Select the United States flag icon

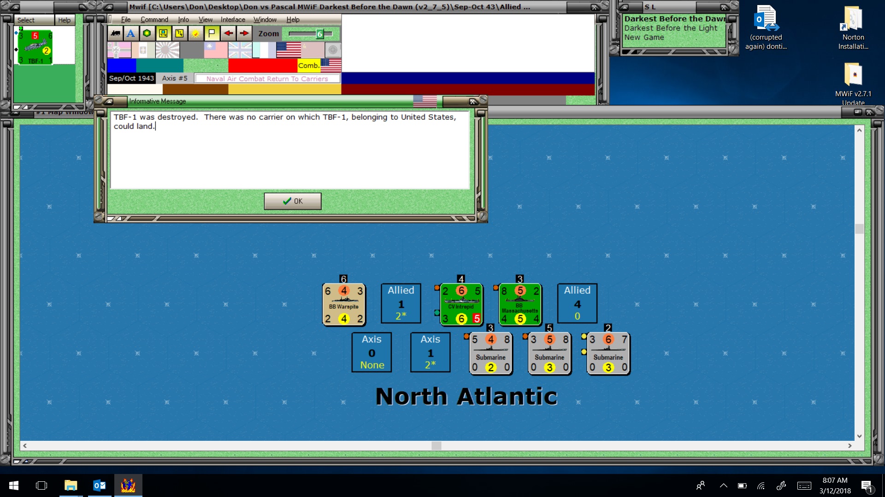[x=289, y=50]
